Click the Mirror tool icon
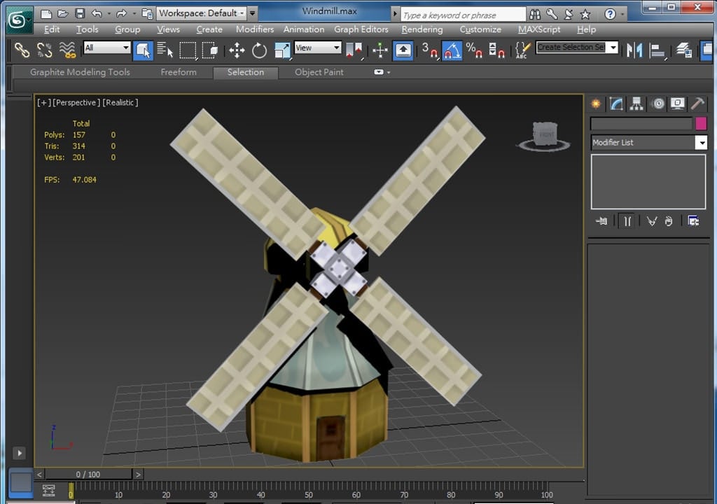The height and width of the screenshot is (504, 717). [x=634, y=50]
